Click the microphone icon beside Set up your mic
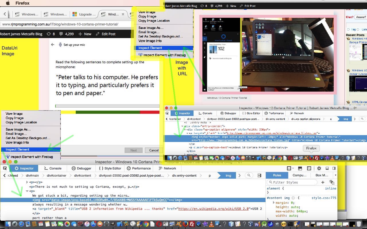Screen dimensions: 367x229 (x=60, y=45)
